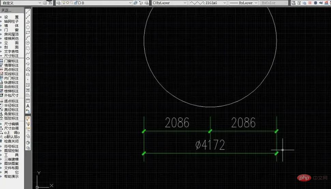Select the Ellipse tool
Image resolution: width=331 pixels, height=189 pixels.
(x=28, y=59)
